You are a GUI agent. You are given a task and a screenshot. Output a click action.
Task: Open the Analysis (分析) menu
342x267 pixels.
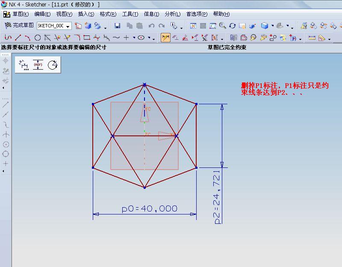(x=173, y=14)
